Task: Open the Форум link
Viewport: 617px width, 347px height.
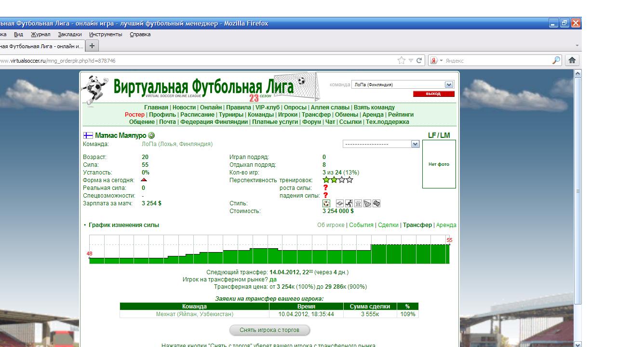Action: click(x=311, y=122)
